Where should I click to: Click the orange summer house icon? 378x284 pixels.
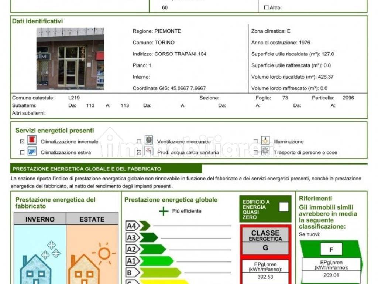[x=84, y=269]
